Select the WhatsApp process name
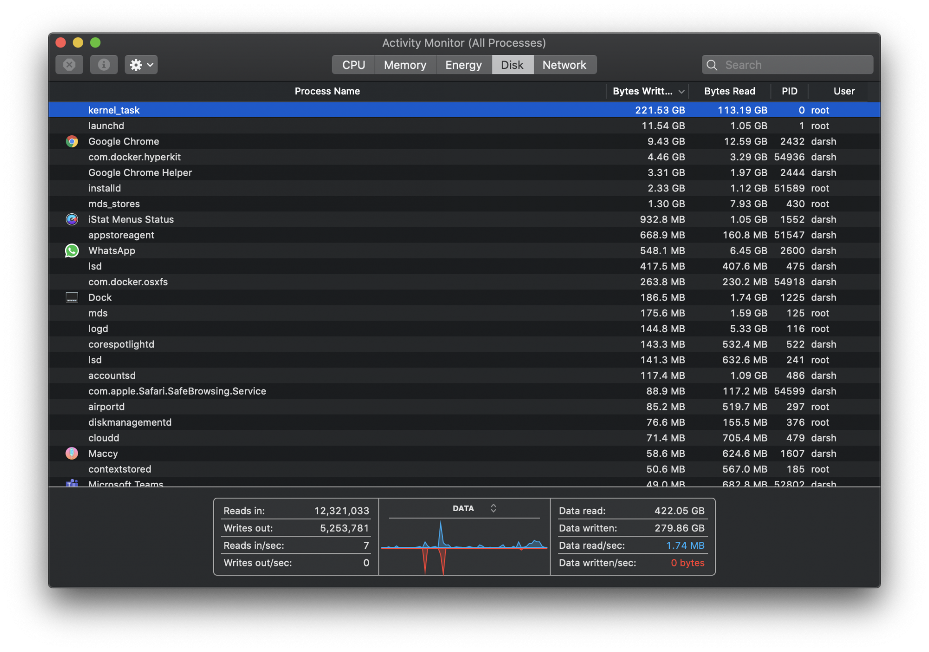929x652 pixels. click(x=111, y=250)
